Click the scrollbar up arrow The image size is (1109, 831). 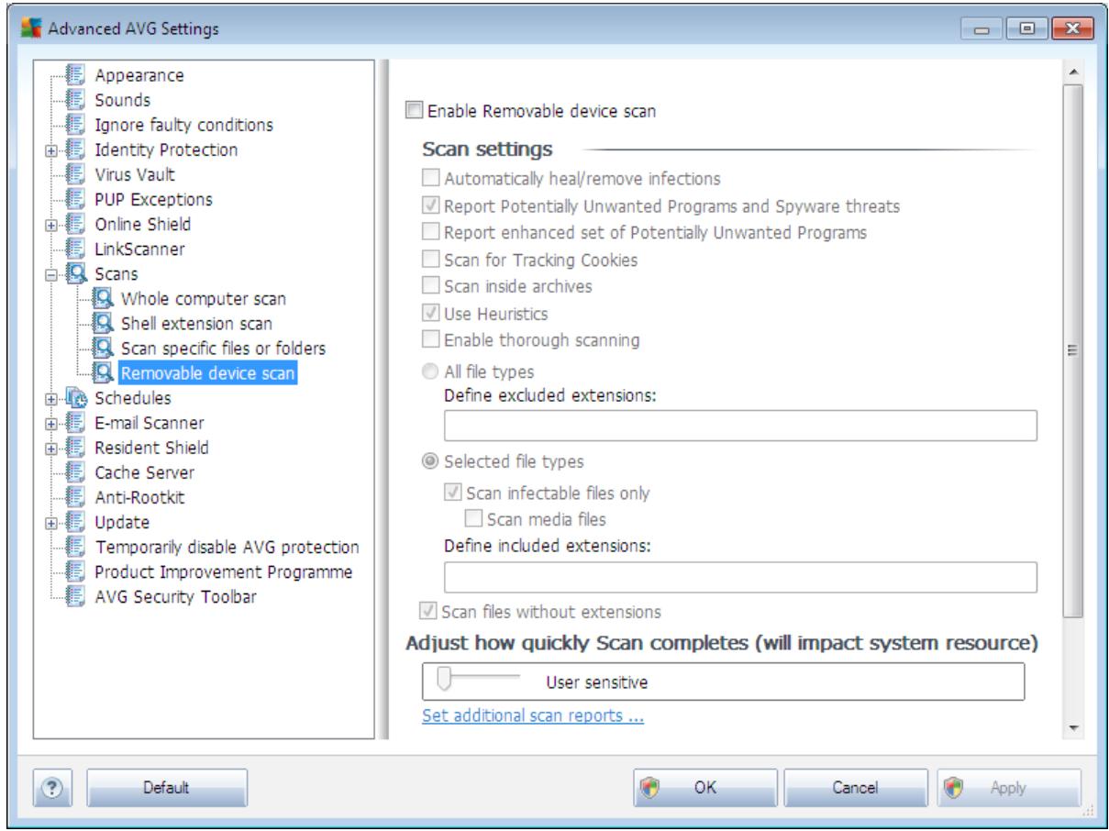tap(1073, 72)
